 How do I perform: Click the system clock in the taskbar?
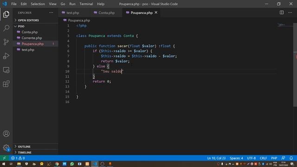tap(283, 164)
